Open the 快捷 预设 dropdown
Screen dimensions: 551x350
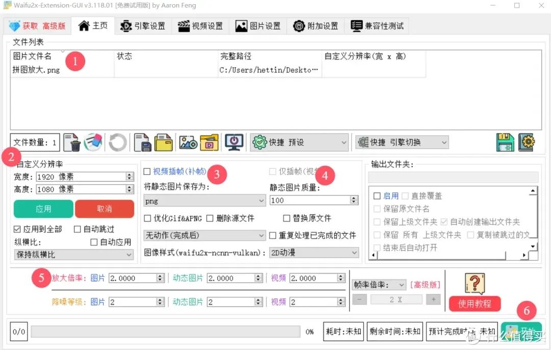coord(299,142)
